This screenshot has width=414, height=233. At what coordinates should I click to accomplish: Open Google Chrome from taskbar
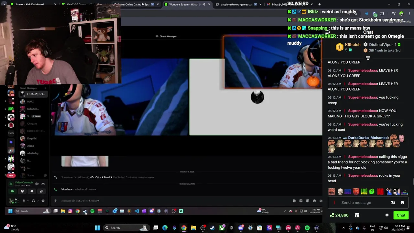pos(184,228)
